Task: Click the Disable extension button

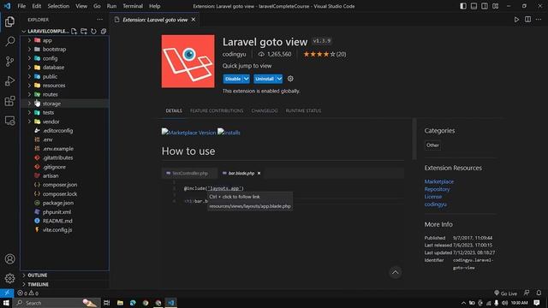Action: pyautogui.click(x=233, y=79)
